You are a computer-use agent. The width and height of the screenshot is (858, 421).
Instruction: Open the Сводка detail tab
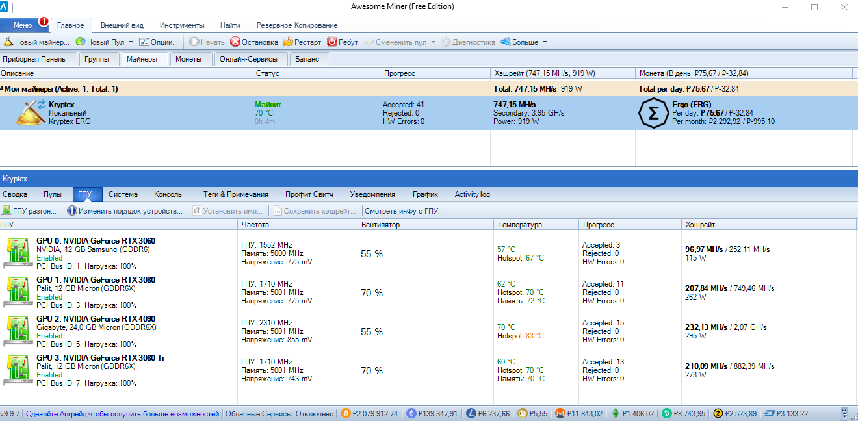pyautogui.click(x=15, y=194)
